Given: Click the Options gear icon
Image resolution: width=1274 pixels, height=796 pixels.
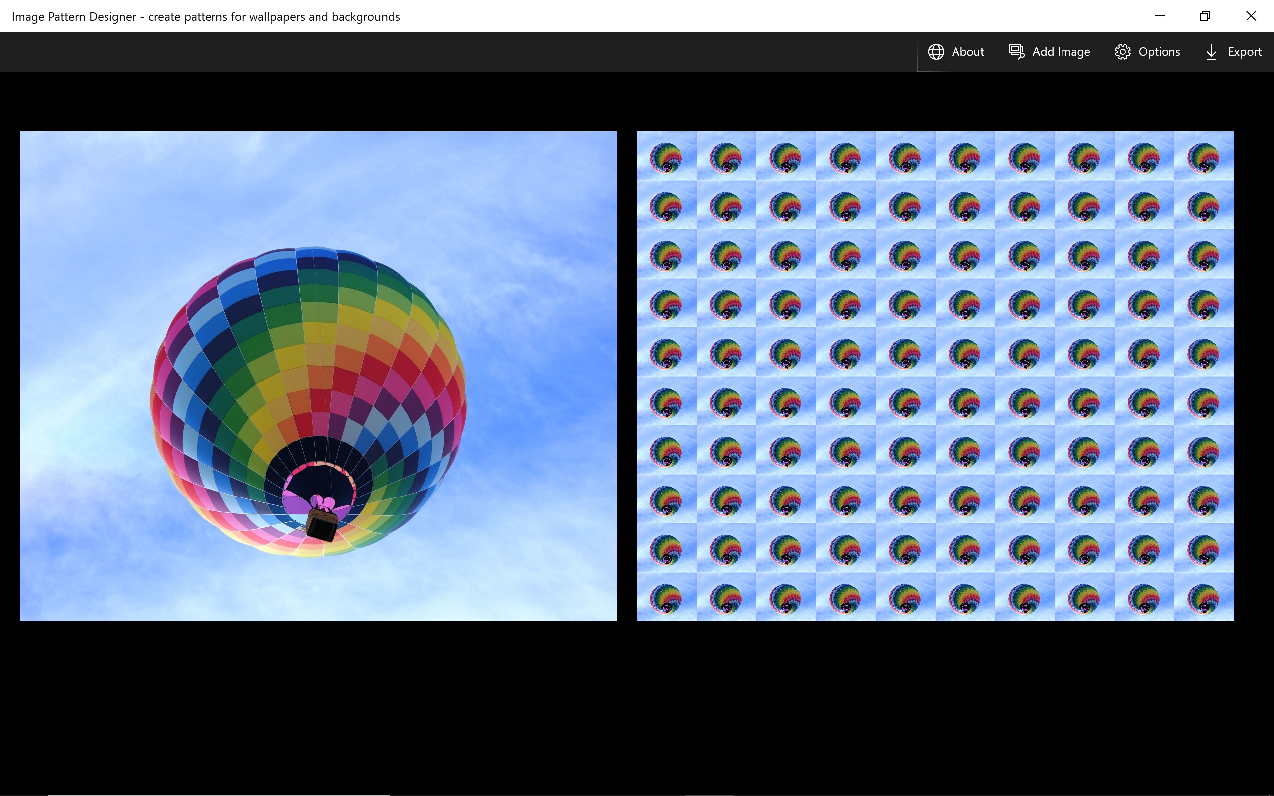Looking at the screenshot, I should (x=1122, y=52).
